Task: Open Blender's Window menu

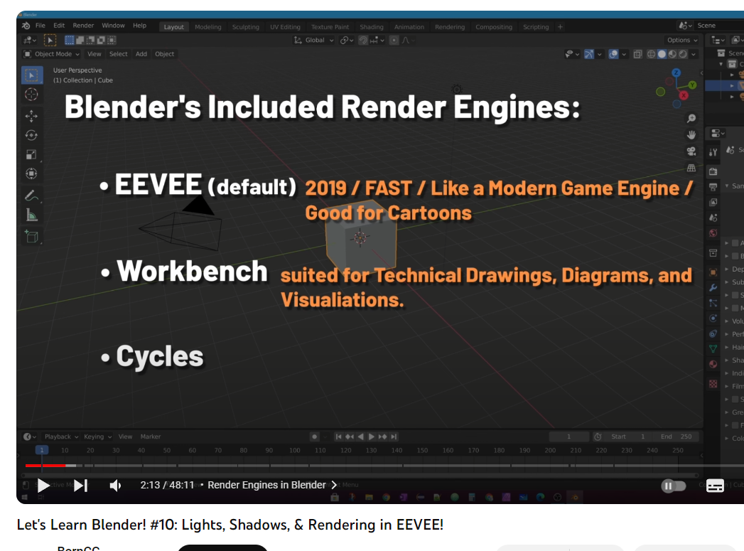Action: pyautogui.click(x=113, y=26)
